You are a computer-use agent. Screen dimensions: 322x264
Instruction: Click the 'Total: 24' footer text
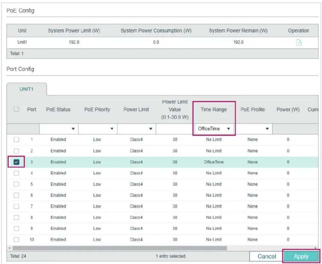click(x=18, y=256)
